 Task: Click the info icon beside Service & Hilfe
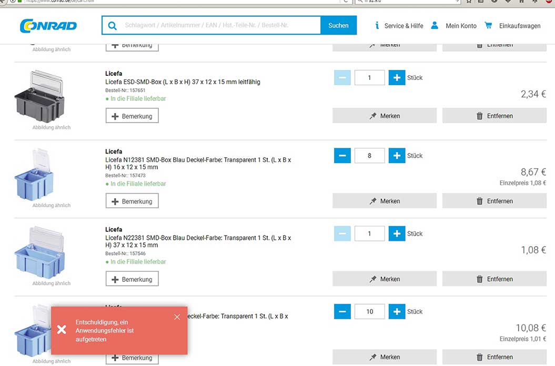point(377,25)
